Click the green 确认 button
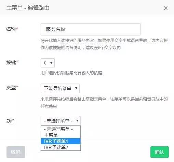 160,152
